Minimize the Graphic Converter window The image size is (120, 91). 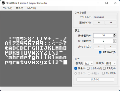[x=98, y=3]
